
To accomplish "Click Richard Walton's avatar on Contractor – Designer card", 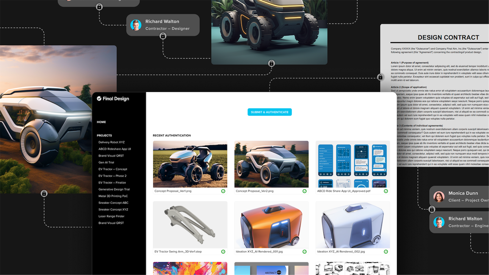I will (x=136, y=25).
